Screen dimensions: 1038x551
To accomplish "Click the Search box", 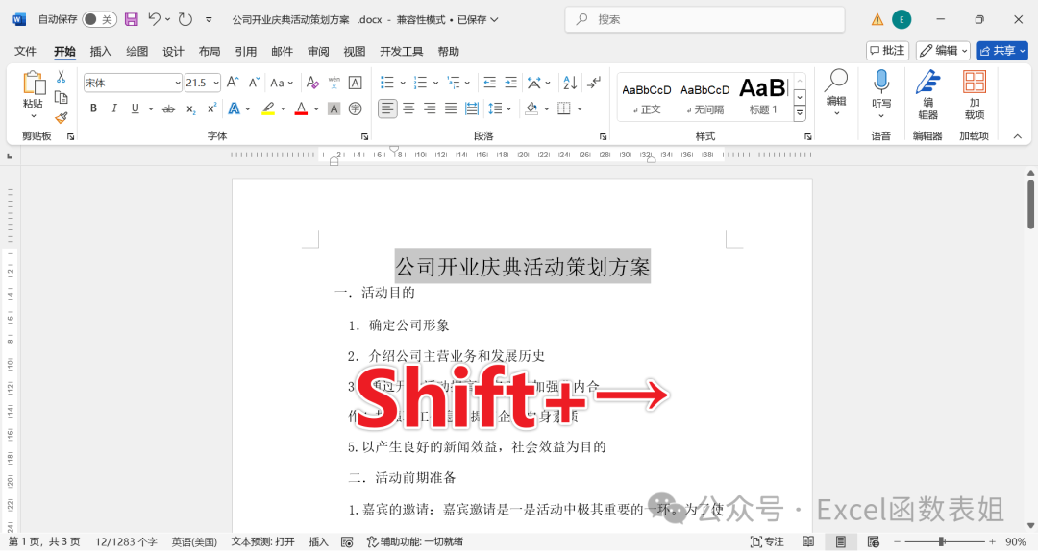I will pos(705,19).
